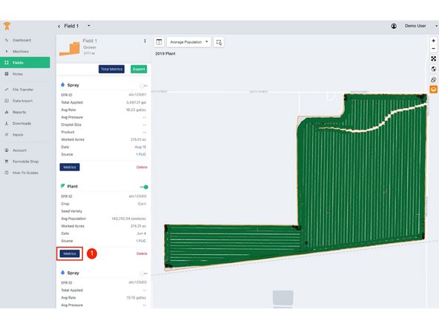Click the green planted field on map

point(361,179)
